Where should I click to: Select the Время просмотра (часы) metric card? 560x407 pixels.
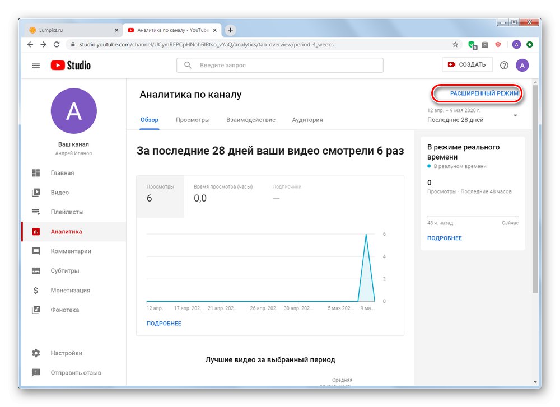tap(223, 196)
